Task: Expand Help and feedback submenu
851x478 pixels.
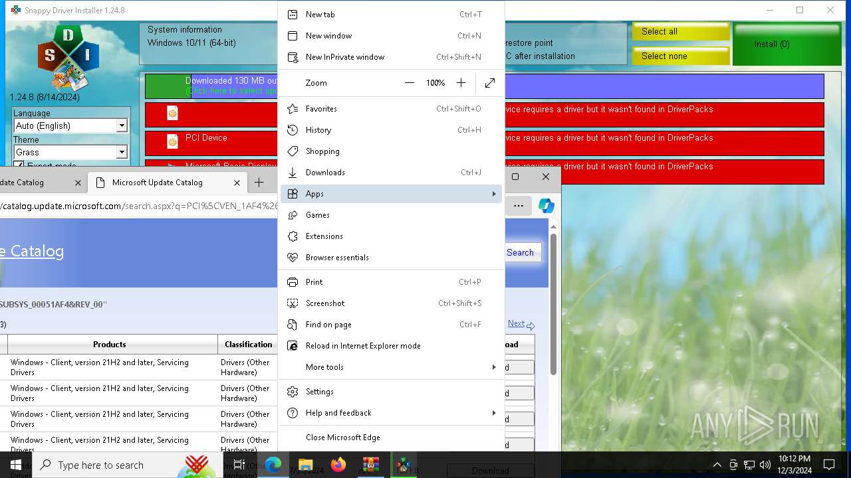Action: 391,413
